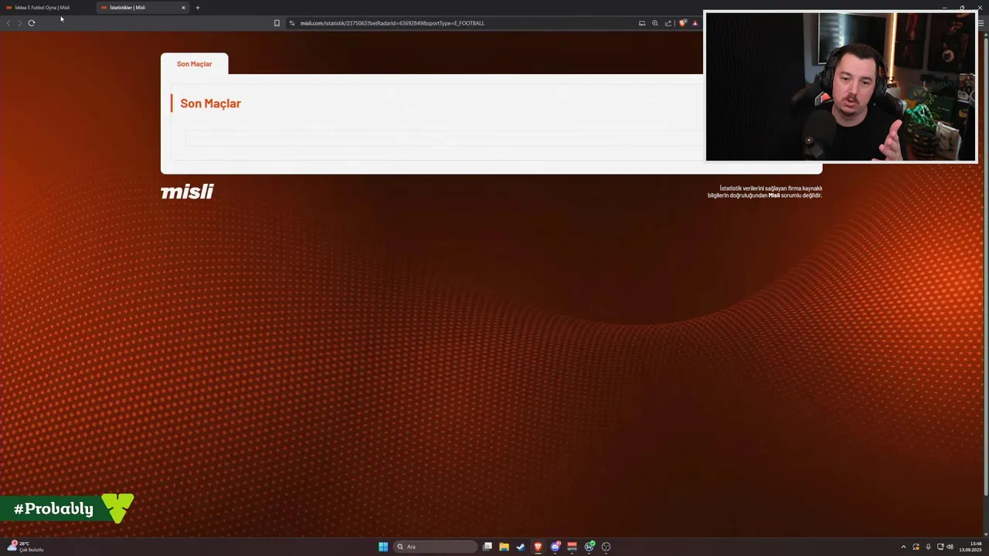The image size is (989, 556).
Task: Bookmark this page via the bookmark icon
Action: point(277,23)
